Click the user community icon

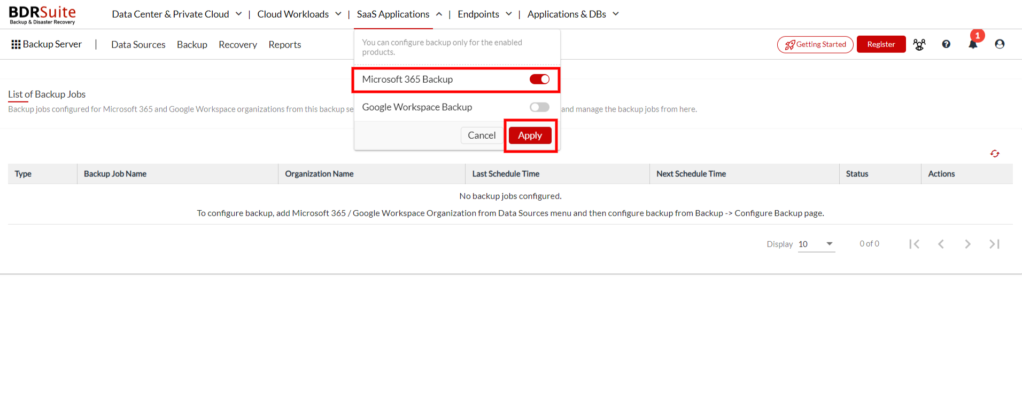pos(919,44)
